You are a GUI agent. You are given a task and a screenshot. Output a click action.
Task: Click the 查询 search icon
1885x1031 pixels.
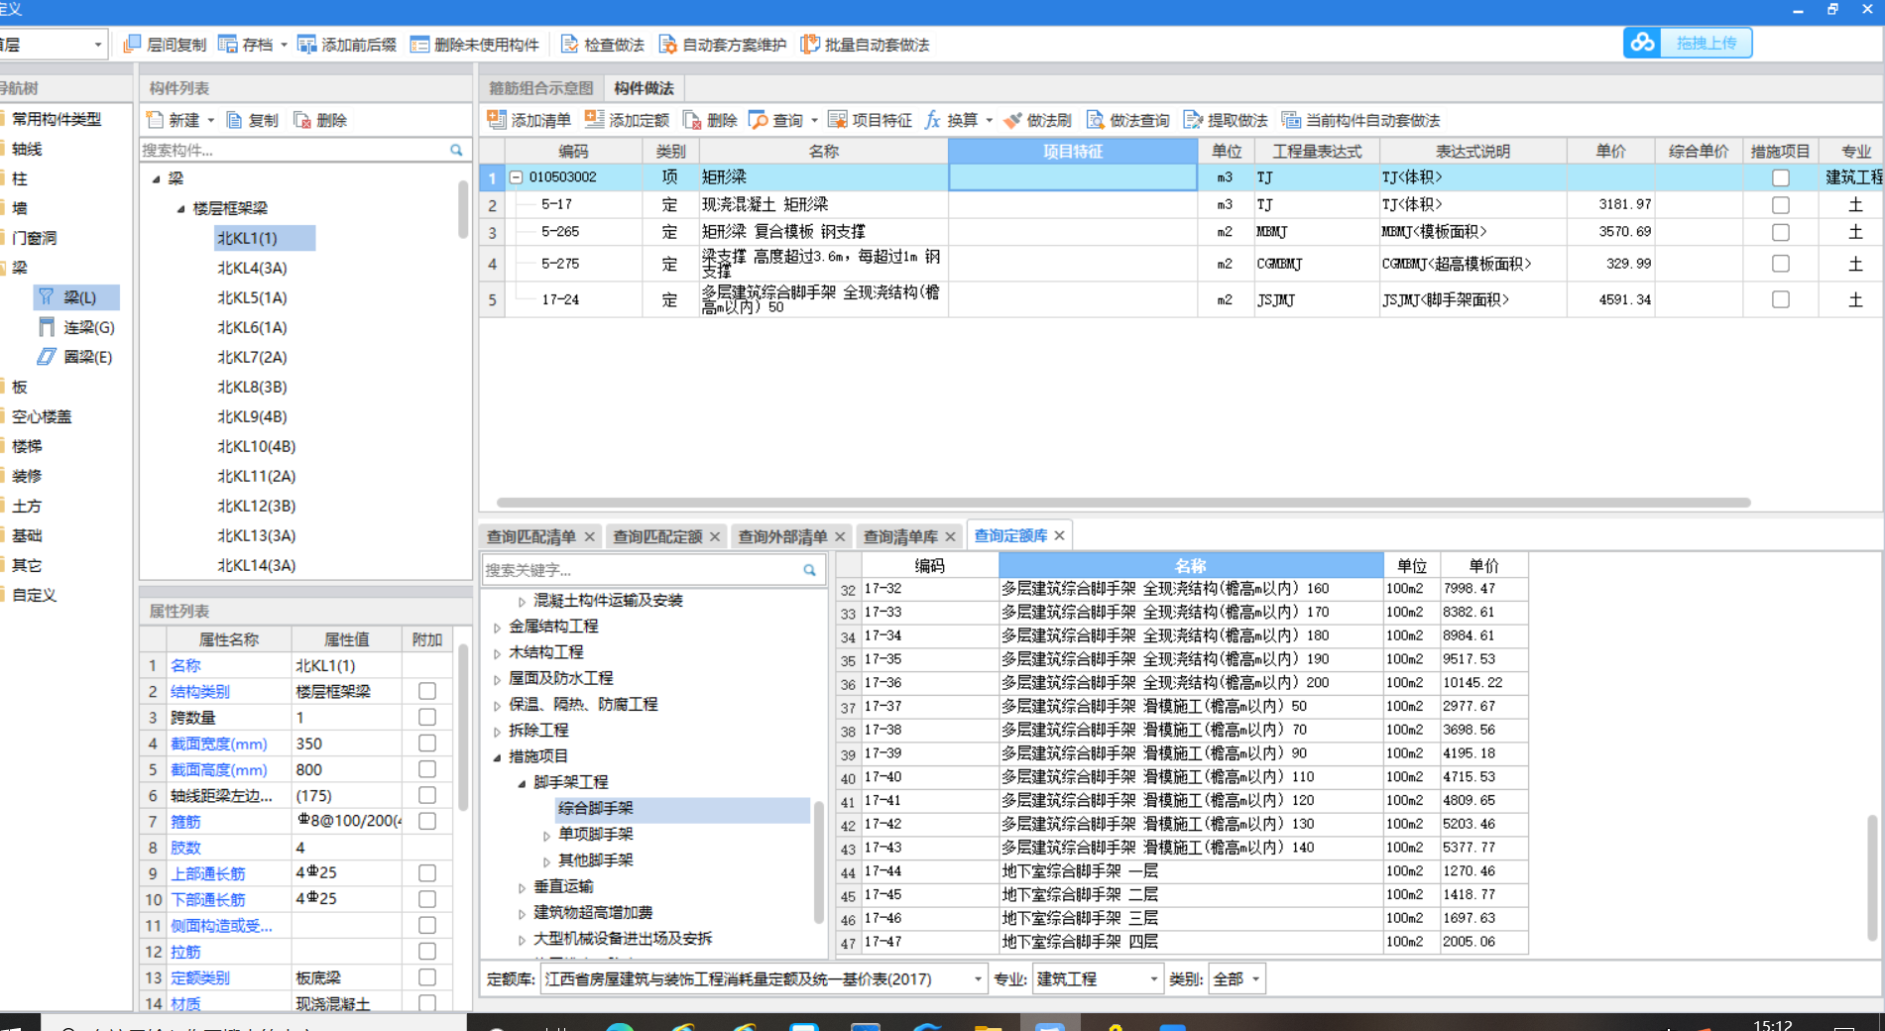tap(759, 120)
